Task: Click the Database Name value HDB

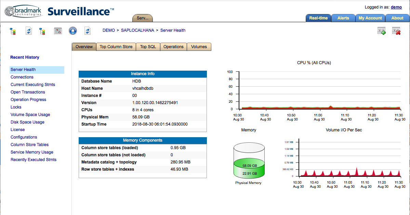Action: tap(136, 81)
